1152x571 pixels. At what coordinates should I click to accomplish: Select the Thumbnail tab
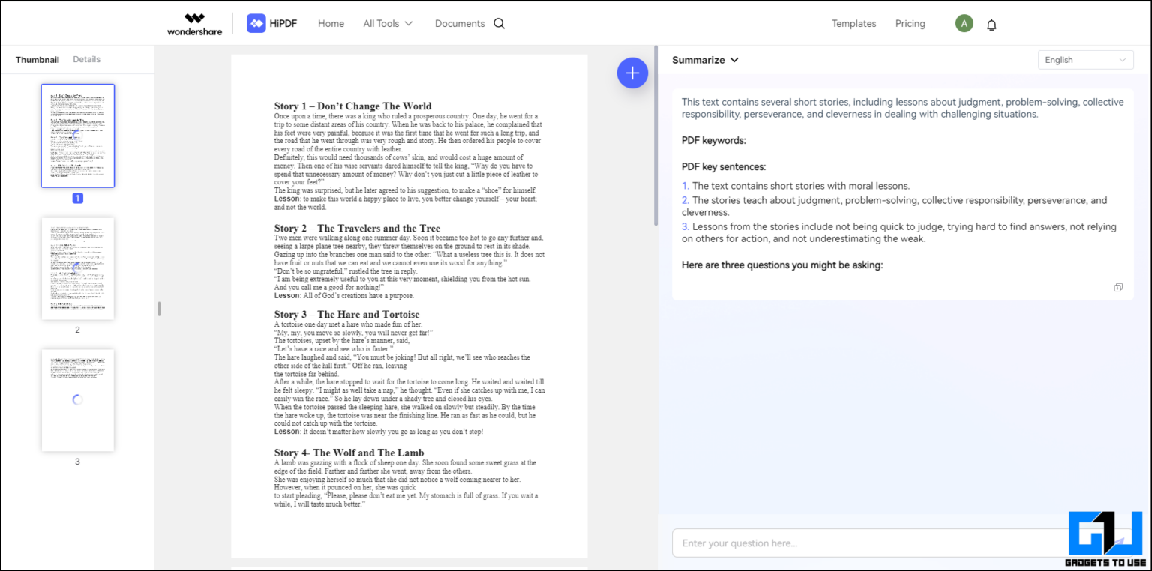(37, 59)
